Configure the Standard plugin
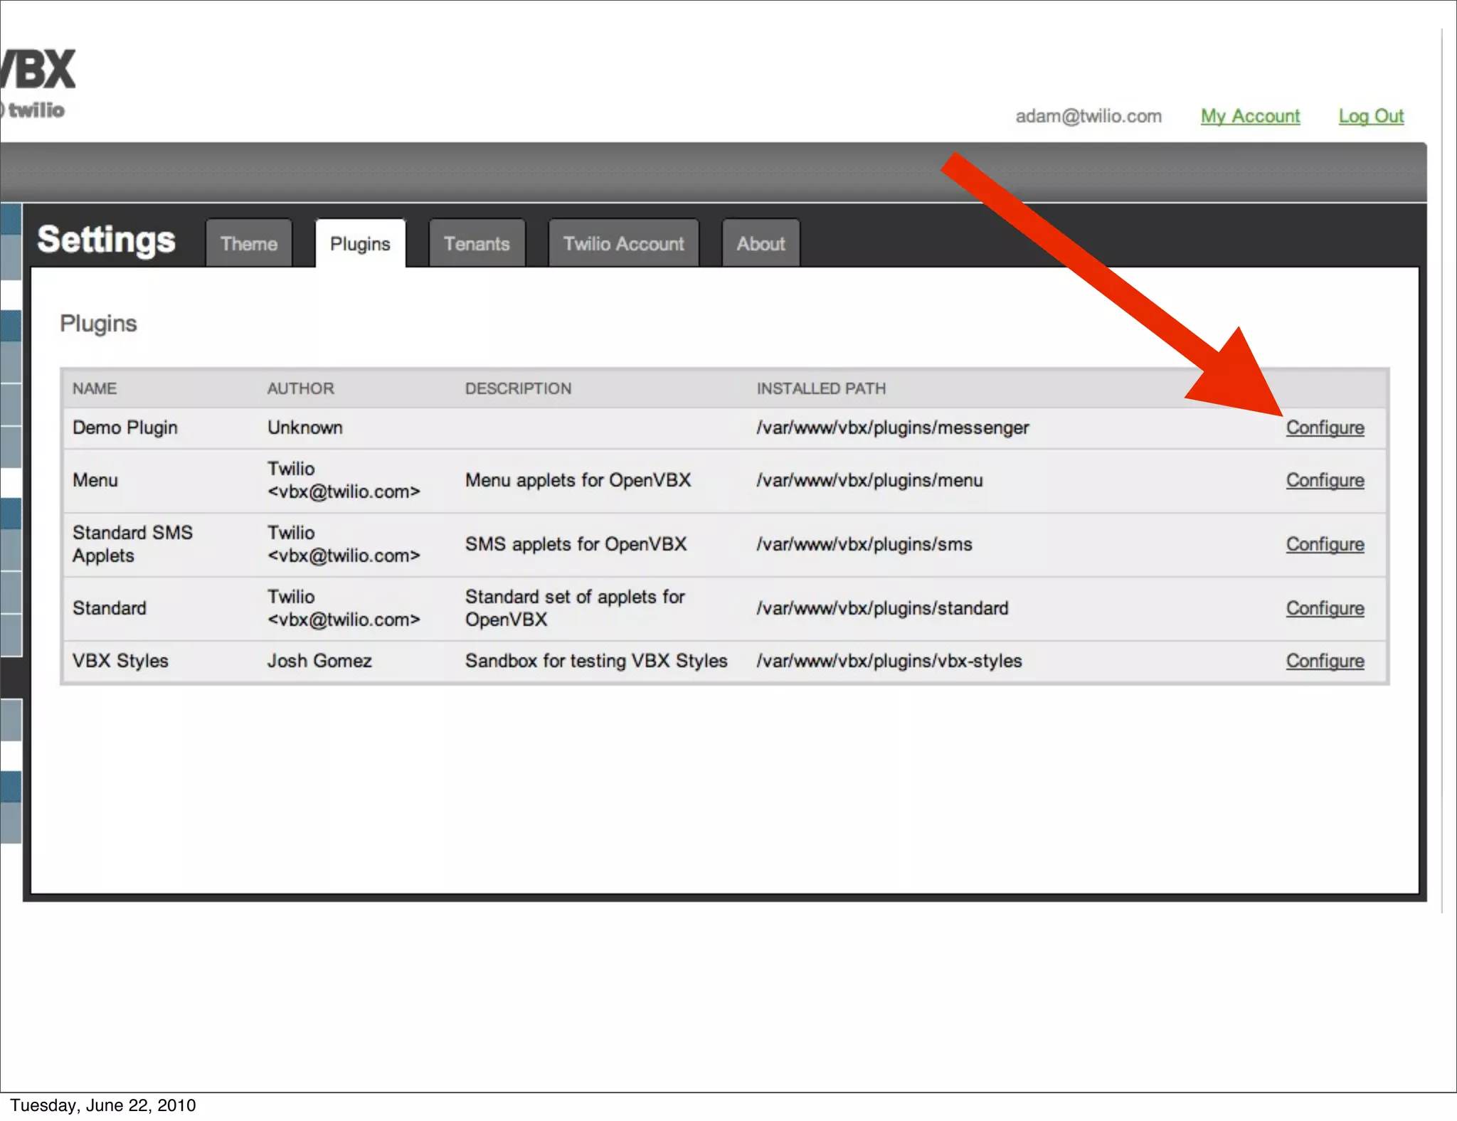The image size is (1457, 1121). [x=1325, y=608]
